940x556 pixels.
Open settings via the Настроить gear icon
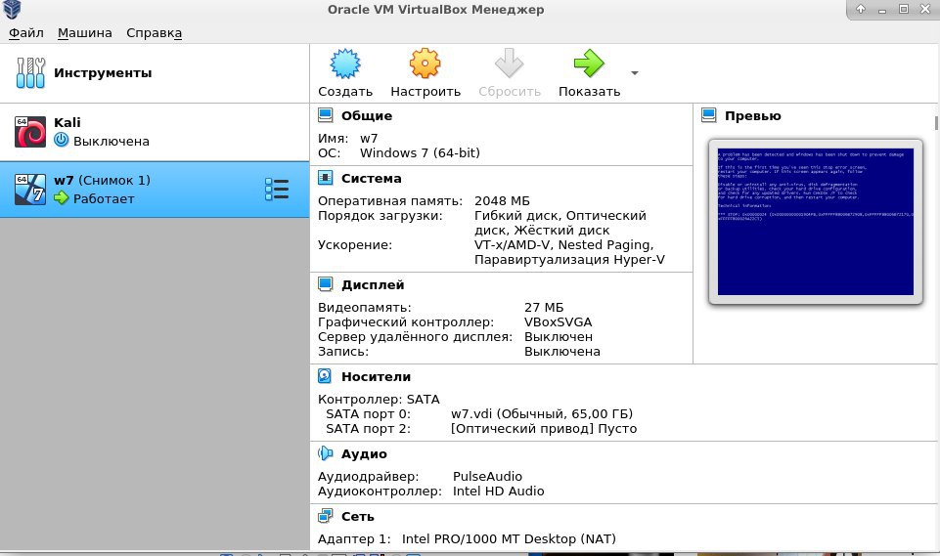pyautogui.click(x=425, y=64)
